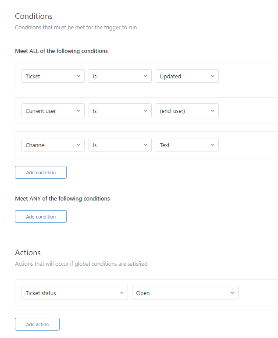Click the chevron arrow beside Text value

click(x=213, y=145)
